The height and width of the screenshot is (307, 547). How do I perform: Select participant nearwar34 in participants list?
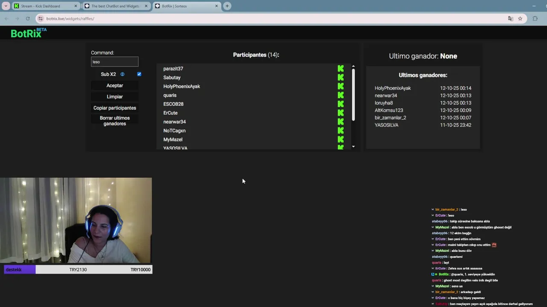pos(174,122)
